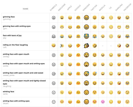This screenshot has height=107, width=133.
Task: Click the Apple grinning face emoji
Action: click(x=70, y=18)
